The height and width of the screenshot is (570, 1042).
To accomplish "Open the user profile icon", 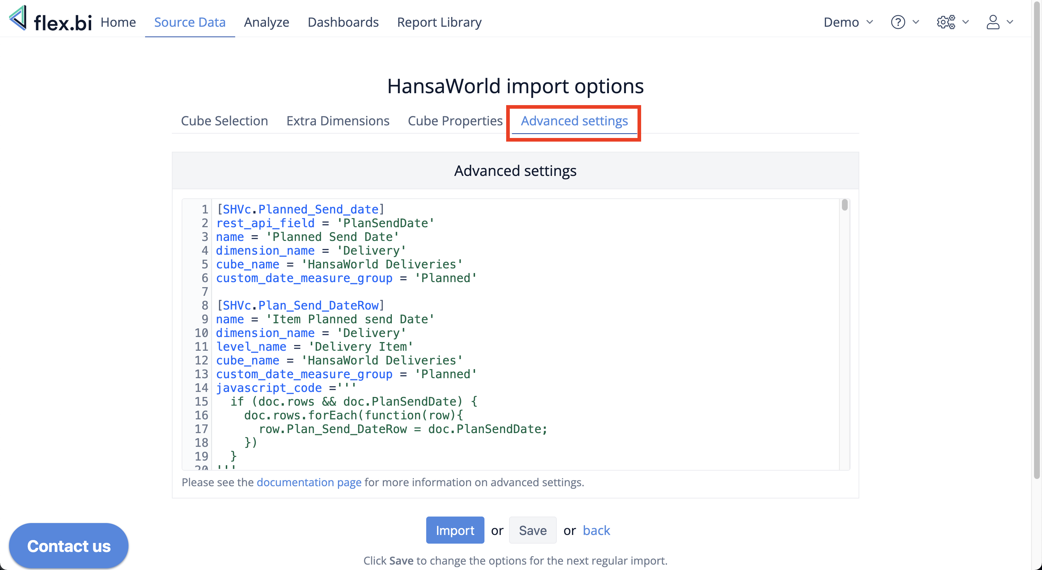I will [993, 22].
